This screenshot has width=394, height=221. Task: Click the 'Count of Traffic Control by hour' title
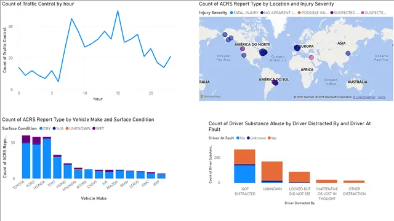(38, 4)
